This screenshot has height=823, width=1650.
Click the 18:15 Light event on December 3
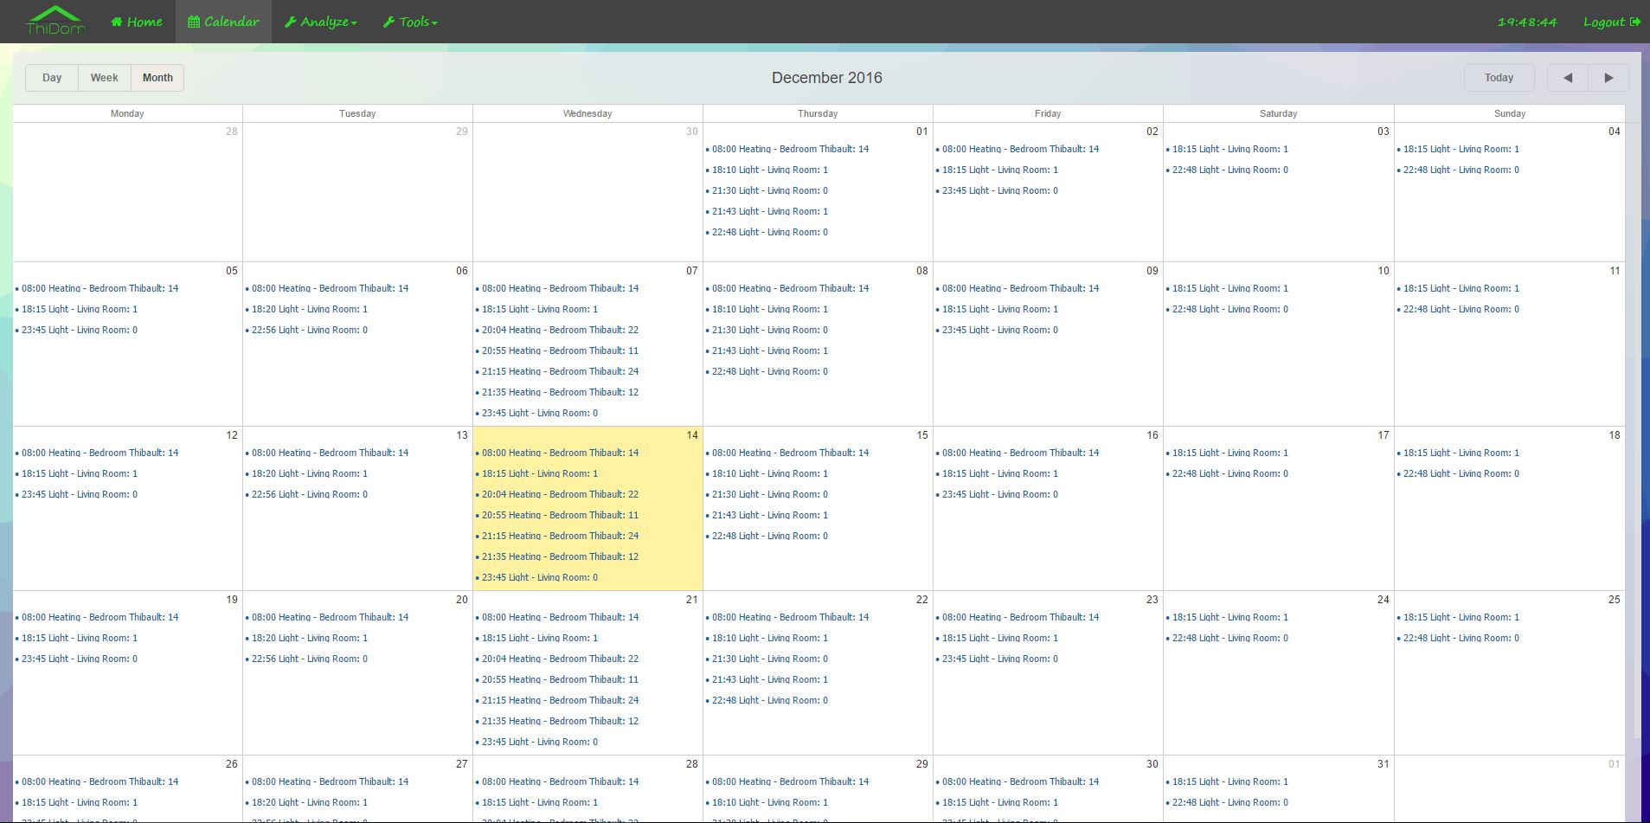[1229, 149]
